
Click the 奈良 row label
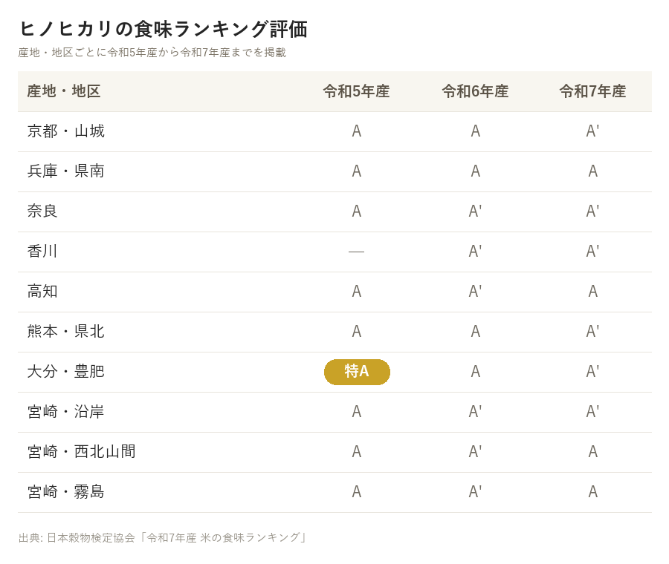coord(42,211)
